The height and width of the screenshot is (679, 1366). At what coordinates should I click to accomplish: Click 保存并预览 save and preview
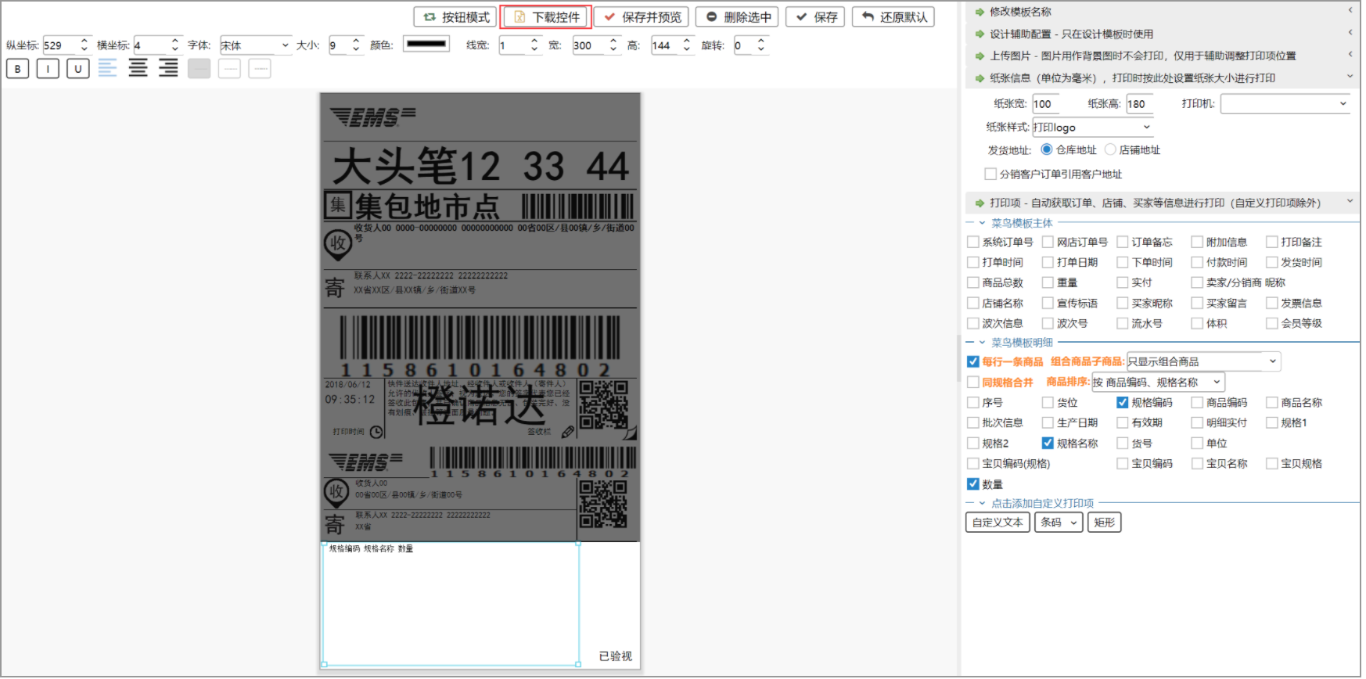click(642, 17)
